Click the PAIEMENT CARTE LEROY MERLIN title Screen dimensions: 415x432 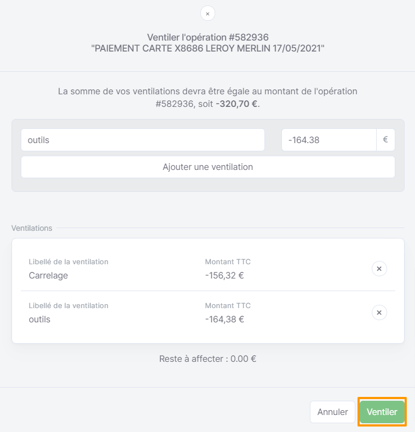[x=208, y=48]
